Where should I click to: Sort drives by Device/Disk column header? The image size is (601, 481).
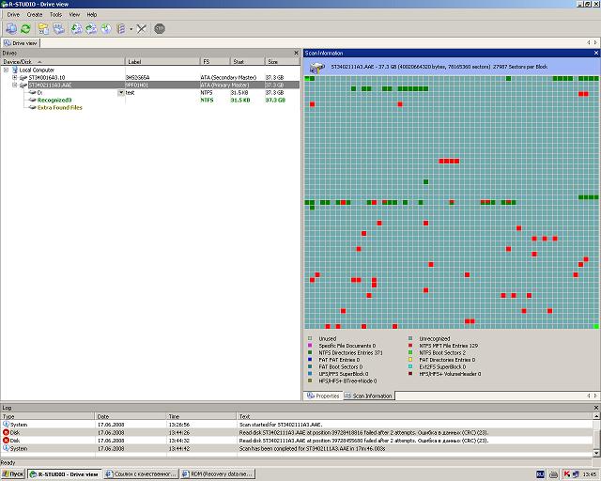[x=63, y=61]
